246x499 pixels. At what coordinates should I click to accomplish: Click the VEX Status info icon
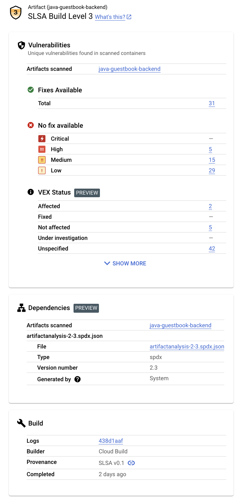(31, 192)
